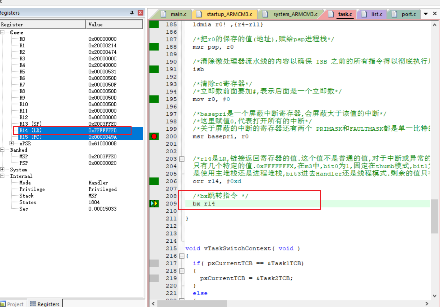Click the current execution arrow at line 209
440x307 pixels.
pos(154,203)
